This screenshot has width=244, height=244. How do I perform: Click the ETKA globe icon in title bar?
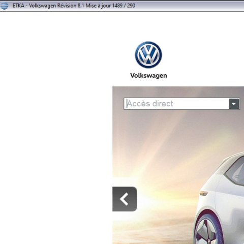tap(4, 6)
